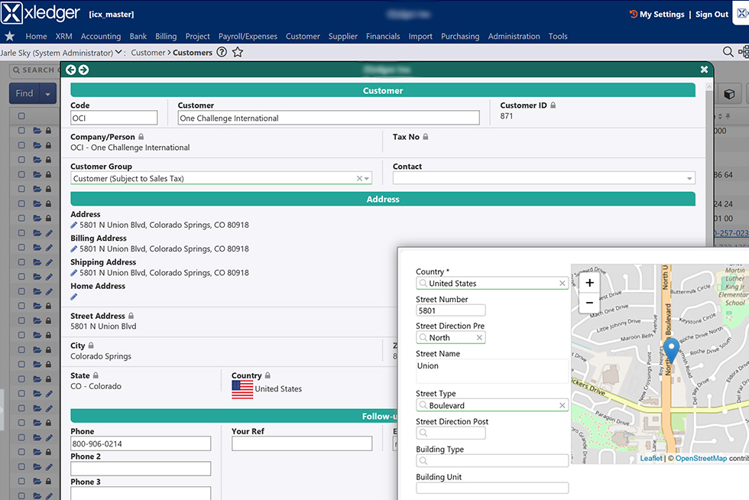Click the Find button
This screenshot has width=749, height=500.
click(x=24, y=93)
